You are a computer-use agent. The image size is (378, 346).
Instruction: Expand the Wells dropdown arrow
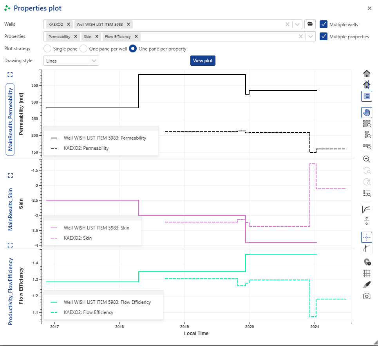tap(298, 24)
